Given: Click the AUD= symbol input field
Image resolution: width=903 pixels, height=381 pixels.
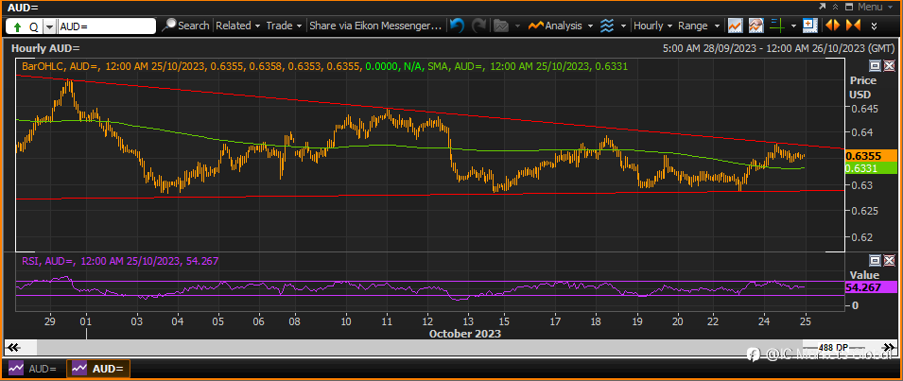Looking at the screenshot, I should (x=107, y=26).
